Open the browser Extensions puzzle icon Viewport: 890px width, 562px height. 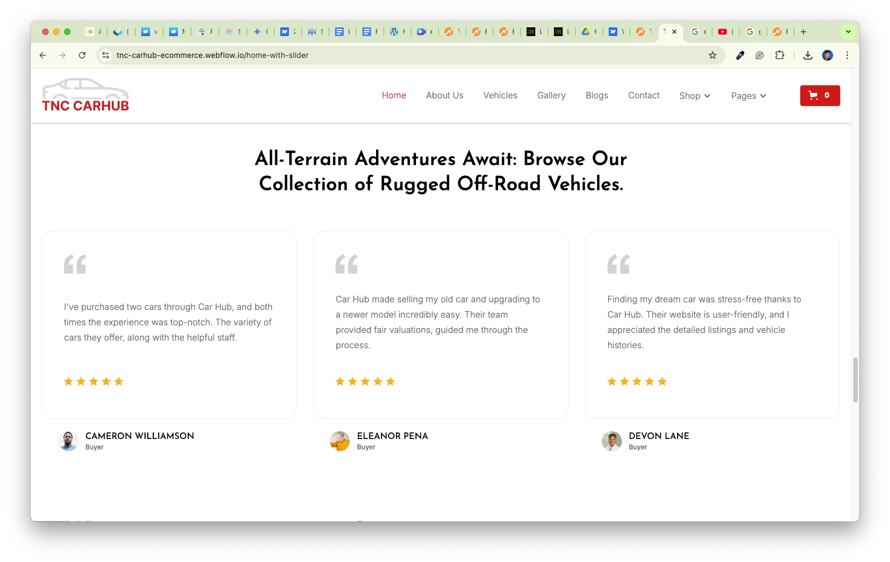[x=779, y=55]
